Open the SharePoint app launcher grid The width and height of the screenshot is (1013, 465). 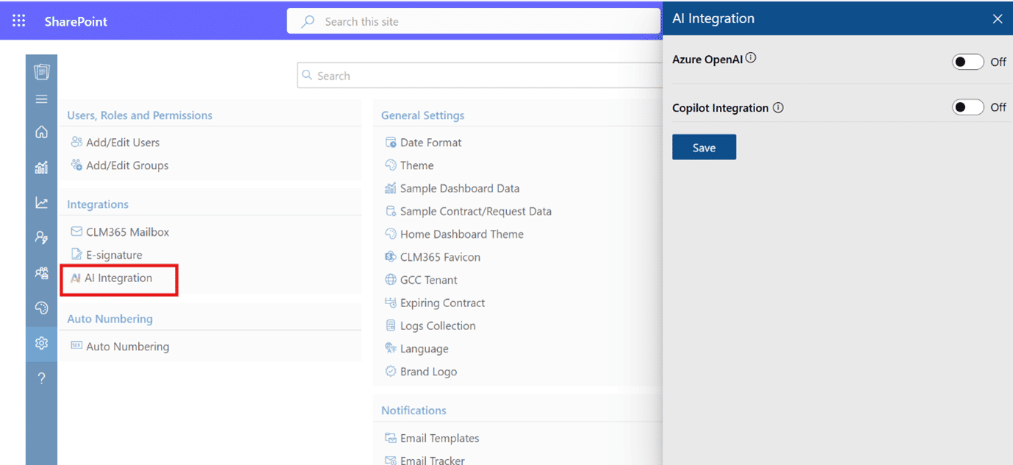(x=18, y=21)
